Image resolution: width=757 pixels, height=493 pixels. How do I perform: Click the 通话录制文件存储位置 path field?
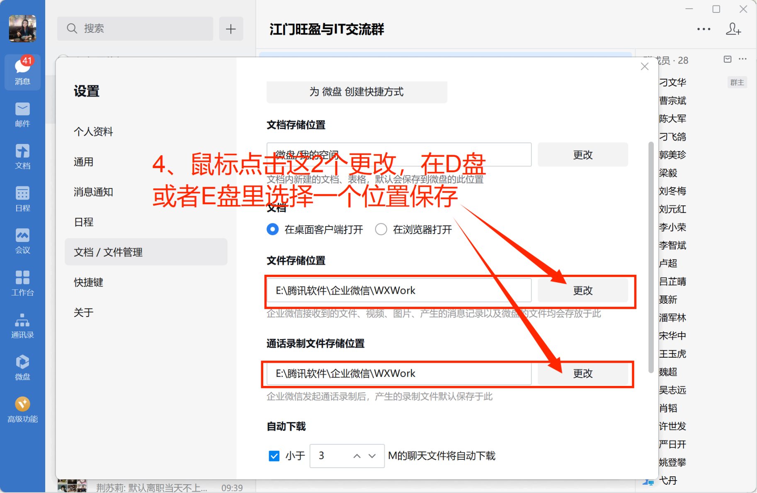[399, 373]
